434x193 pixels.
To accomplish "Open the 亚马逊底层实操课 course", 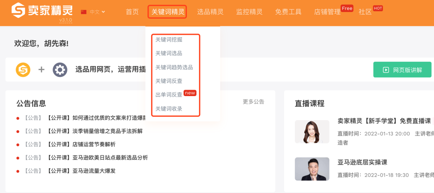I will (x=362, y=162).
